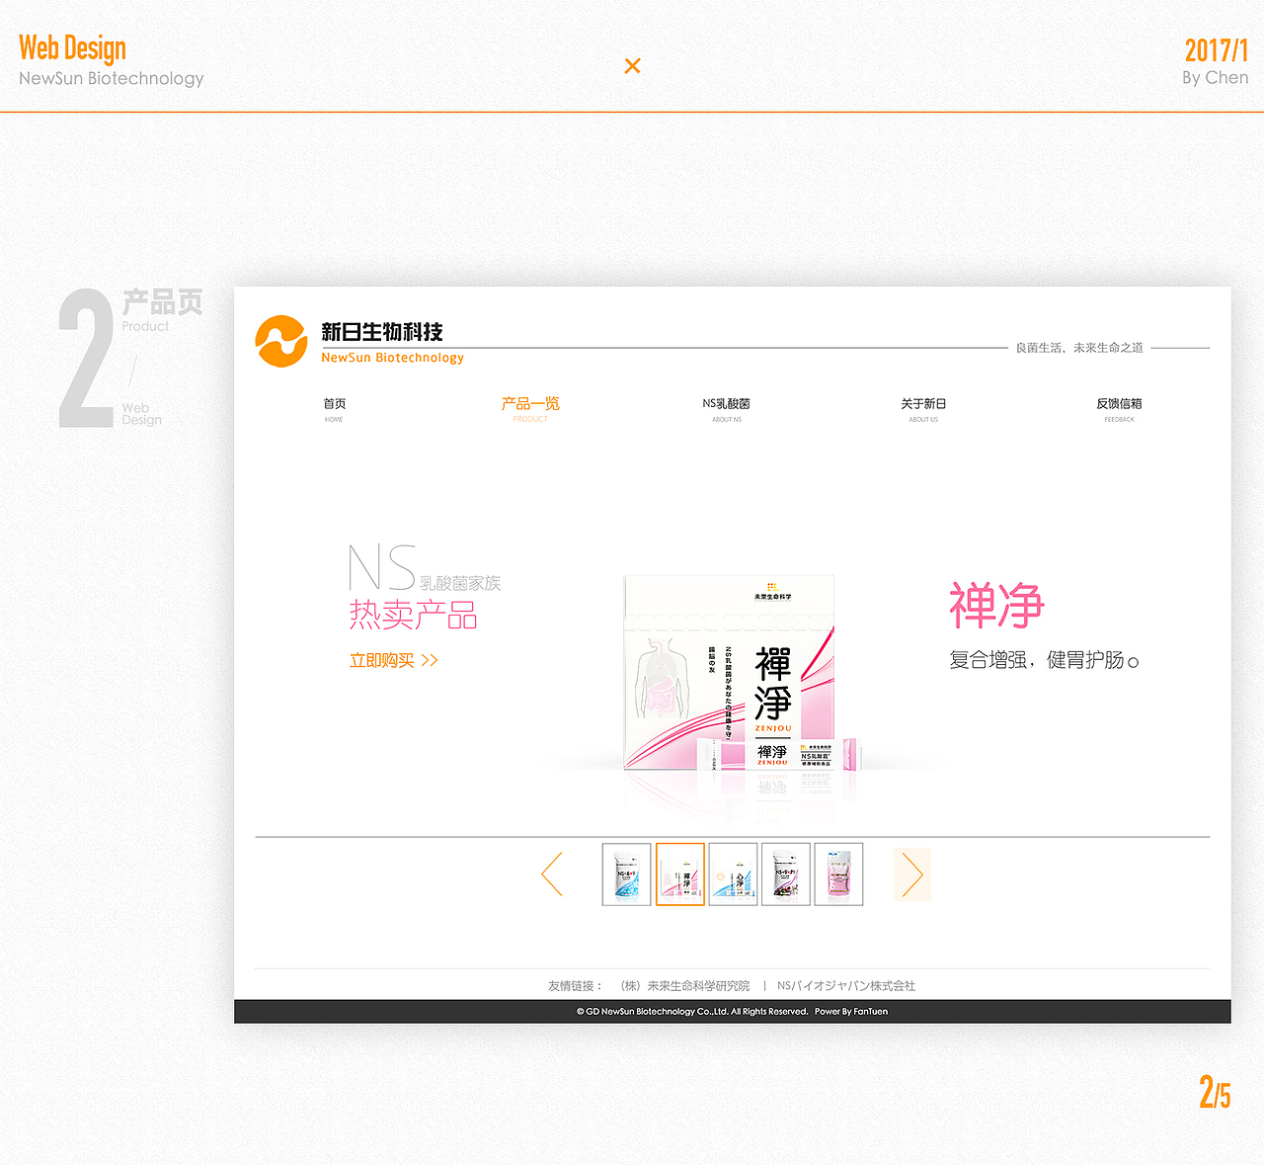Select the 产品一览 PRODUCT menu item

coord(530,409)
